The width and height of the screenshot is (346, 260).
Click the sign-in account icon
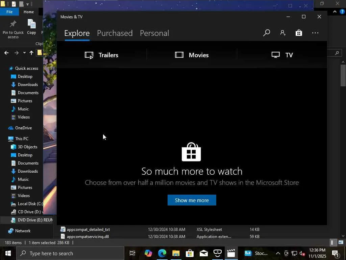(x=283, y=33)
